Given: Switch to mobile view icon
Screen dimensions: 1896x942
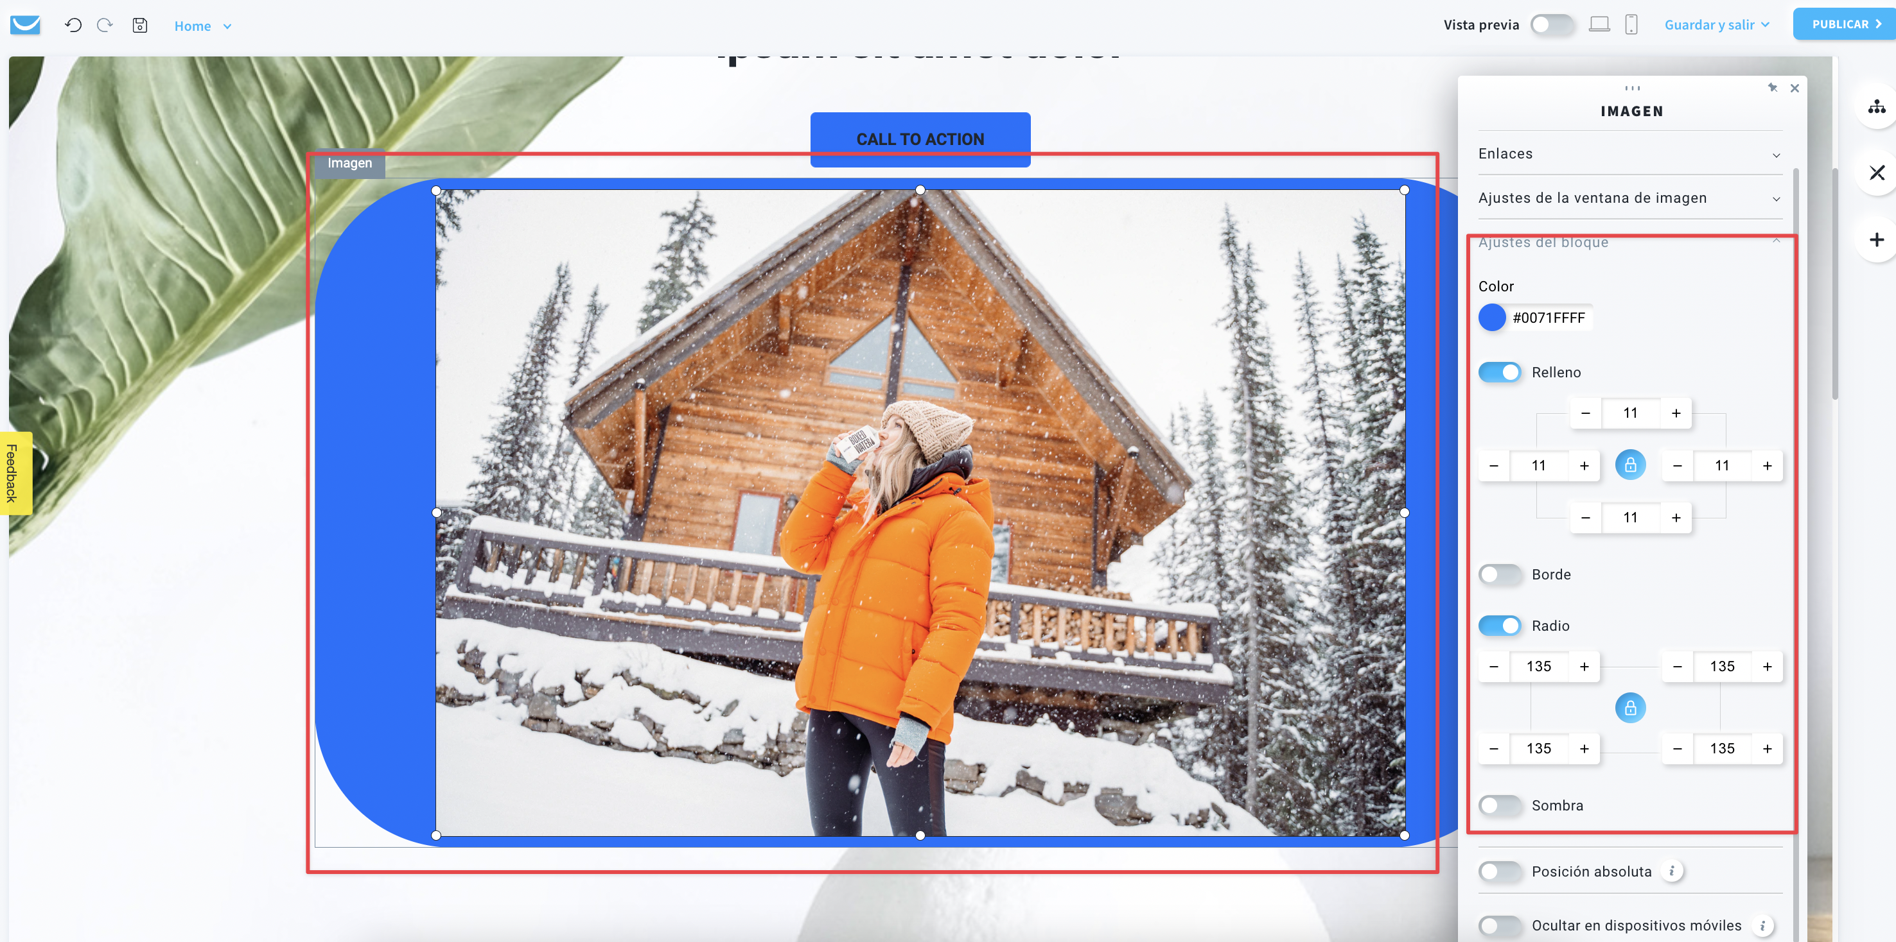Looking at the screenshot, I should pyautogui.click(x=1631, y=24).
